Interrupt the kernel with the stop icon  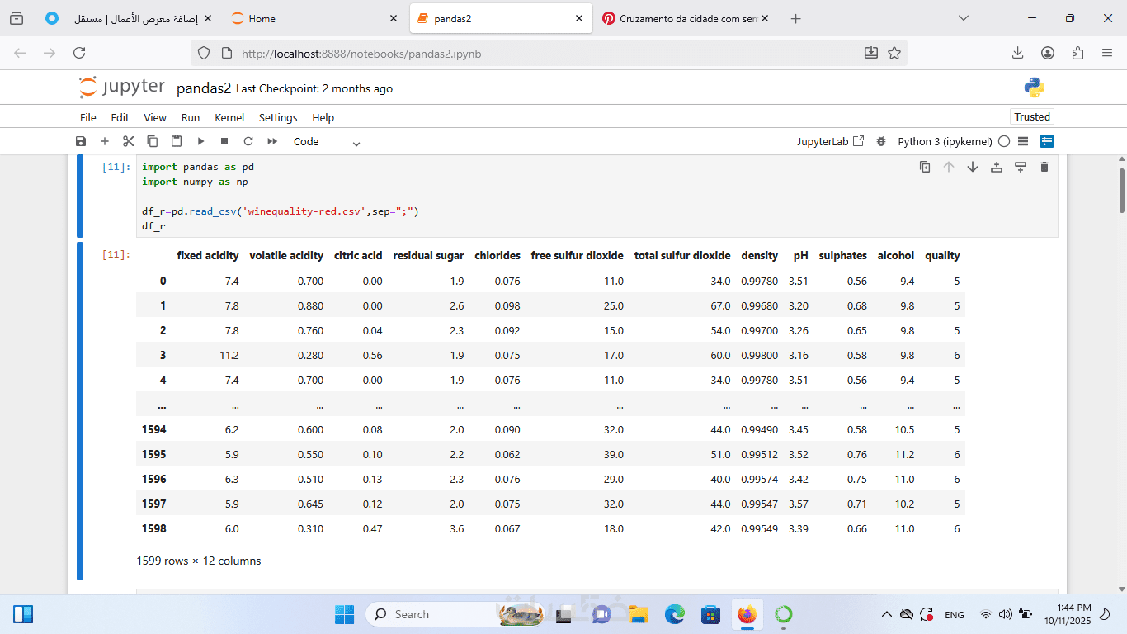coord(224,141)
